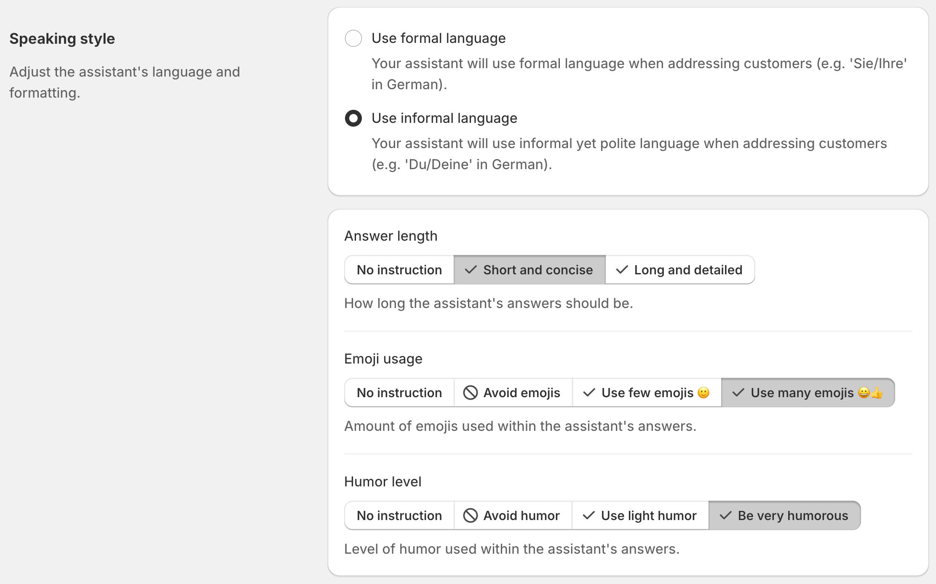Keep Short and concise answer length selected
Image resolution: width=936 pixels, height=584 pixels.
click(529, 270)
